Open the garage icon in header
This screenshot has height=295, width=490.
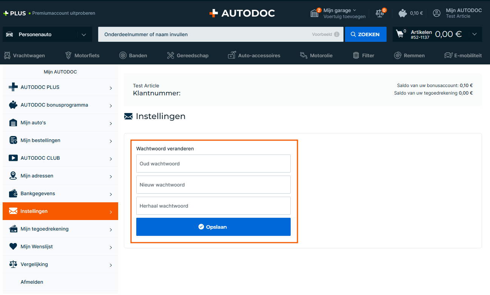315,13
